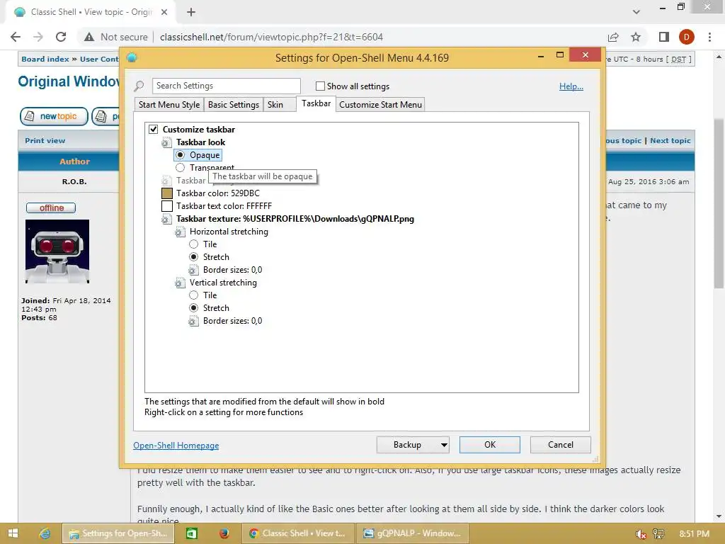Click horizontal Border sizes: 0,0 text
Image resolution: width=725 pixels, height=544 pixels.
pyautogui.click(x=232, y=270)
